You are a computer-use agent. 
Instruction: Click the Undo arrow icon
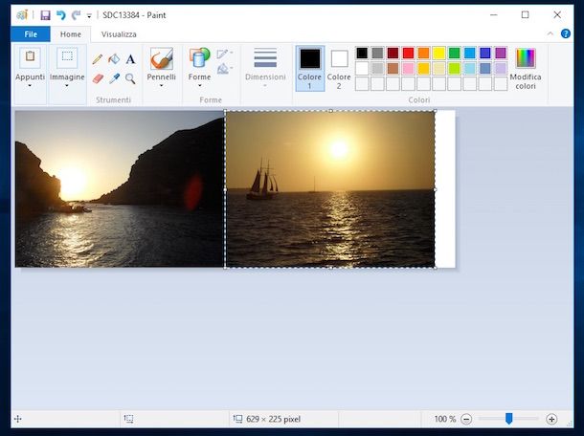click(x=60, y=15)
